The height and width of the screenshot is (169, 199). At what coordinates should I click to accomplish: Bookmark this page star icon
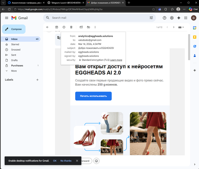point(154,9)
